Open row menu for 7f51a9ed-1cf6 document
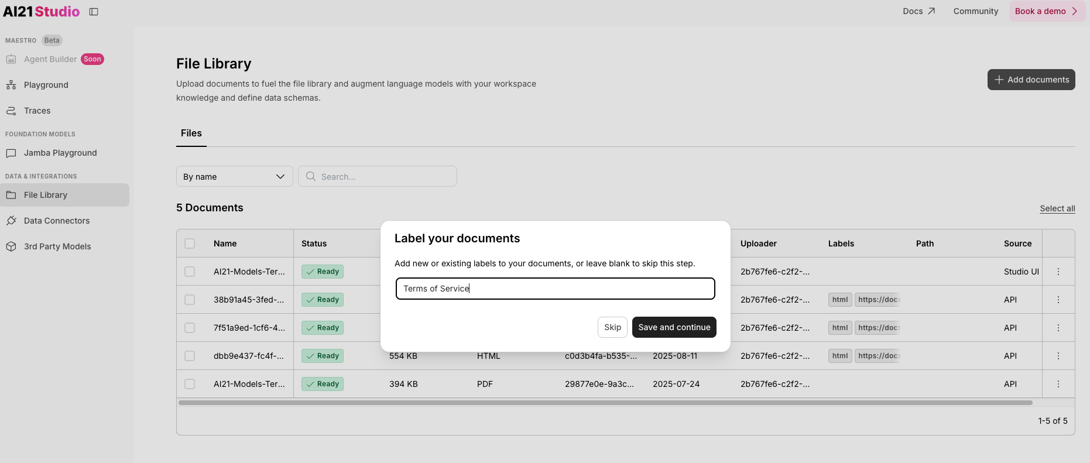1090x463 pixels. pyautogui.click(x=1058, y=328)
